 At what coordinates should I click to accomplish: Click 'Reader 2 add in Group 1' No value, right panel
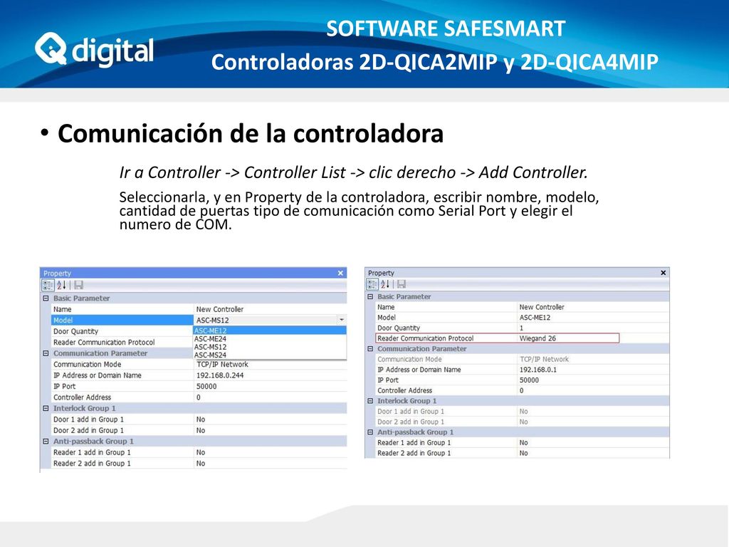[x=593, y=453]
